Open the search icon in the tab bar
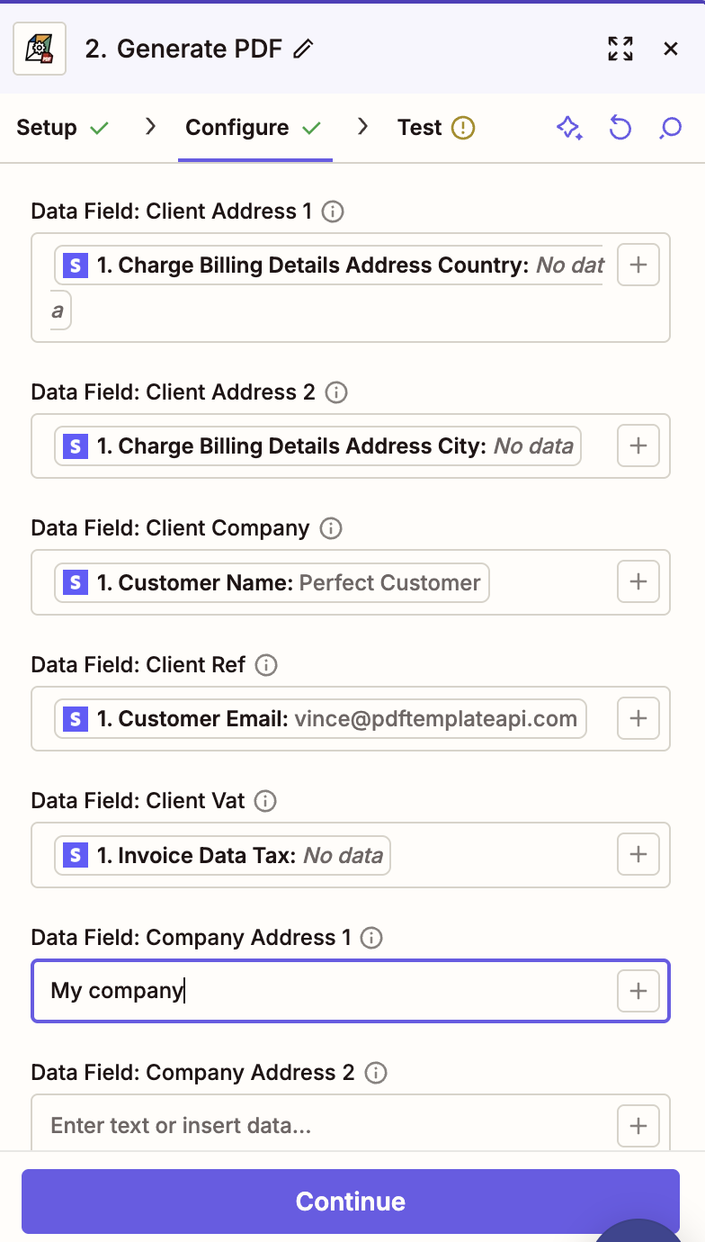The image size is (705, 1242). click(670, 128)
